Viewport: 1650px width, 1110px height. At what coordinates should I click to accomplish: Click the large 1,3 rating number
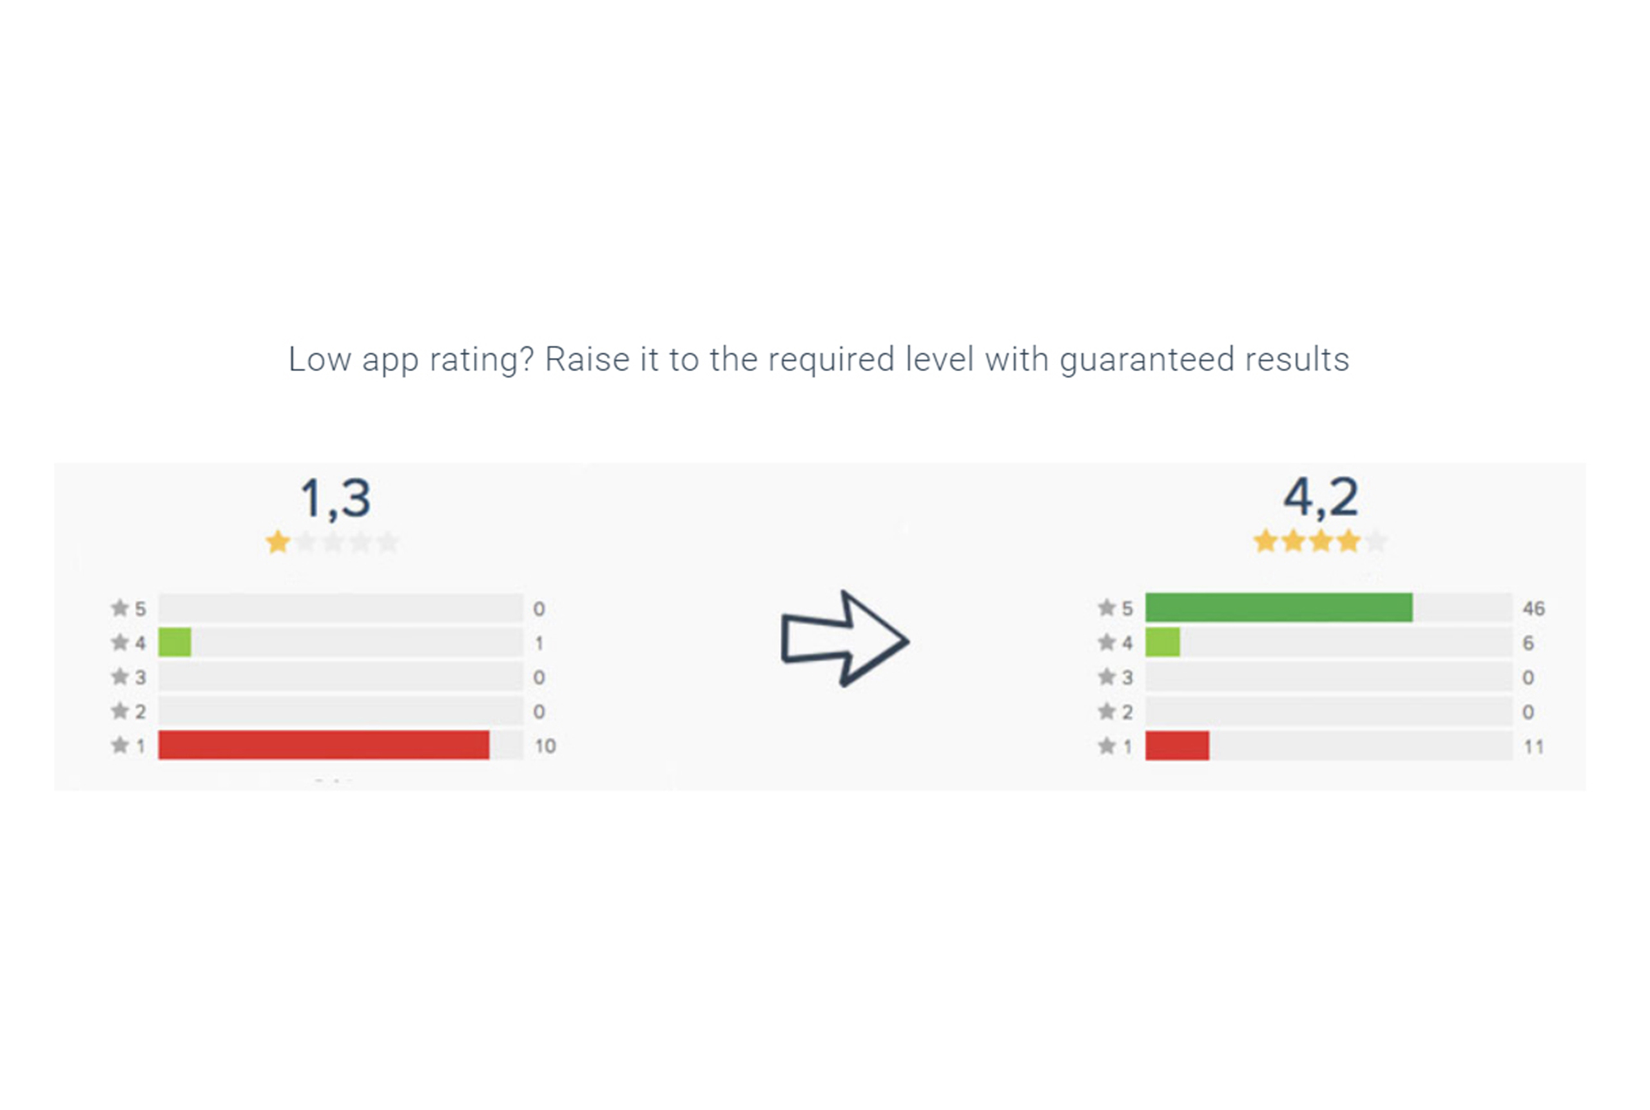click(336, 498)
